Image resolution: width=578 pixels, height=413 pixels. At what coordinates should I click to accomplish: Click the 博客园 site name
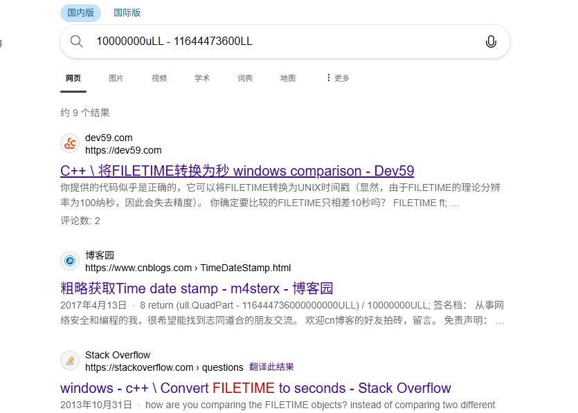click(100, 255)
